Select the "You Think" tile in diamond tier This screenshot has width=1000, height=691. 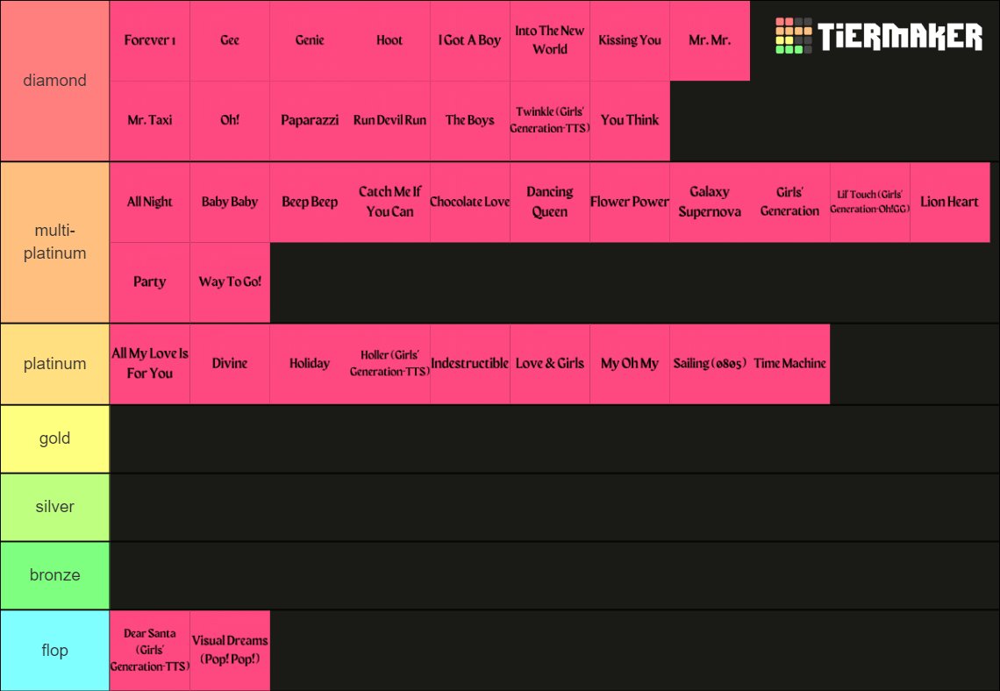[x=630, y=120]
